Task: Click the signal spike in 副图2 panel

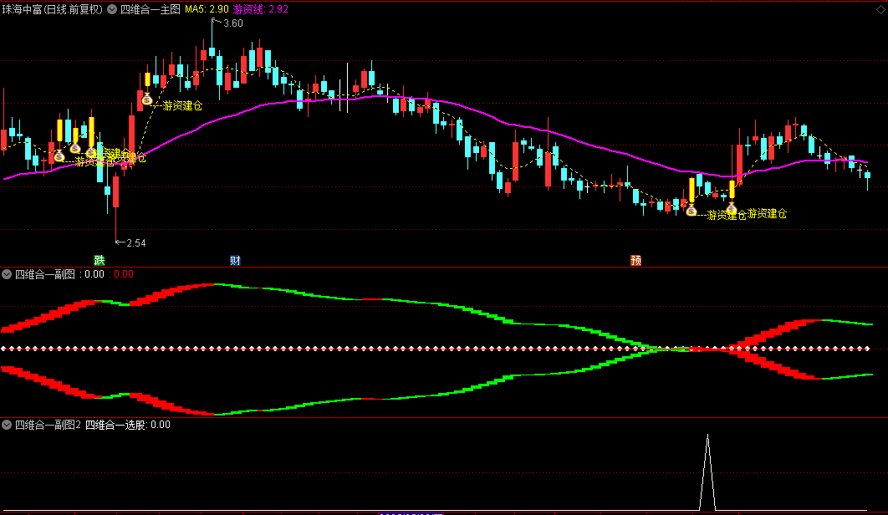Action: (x=707, y=472)
